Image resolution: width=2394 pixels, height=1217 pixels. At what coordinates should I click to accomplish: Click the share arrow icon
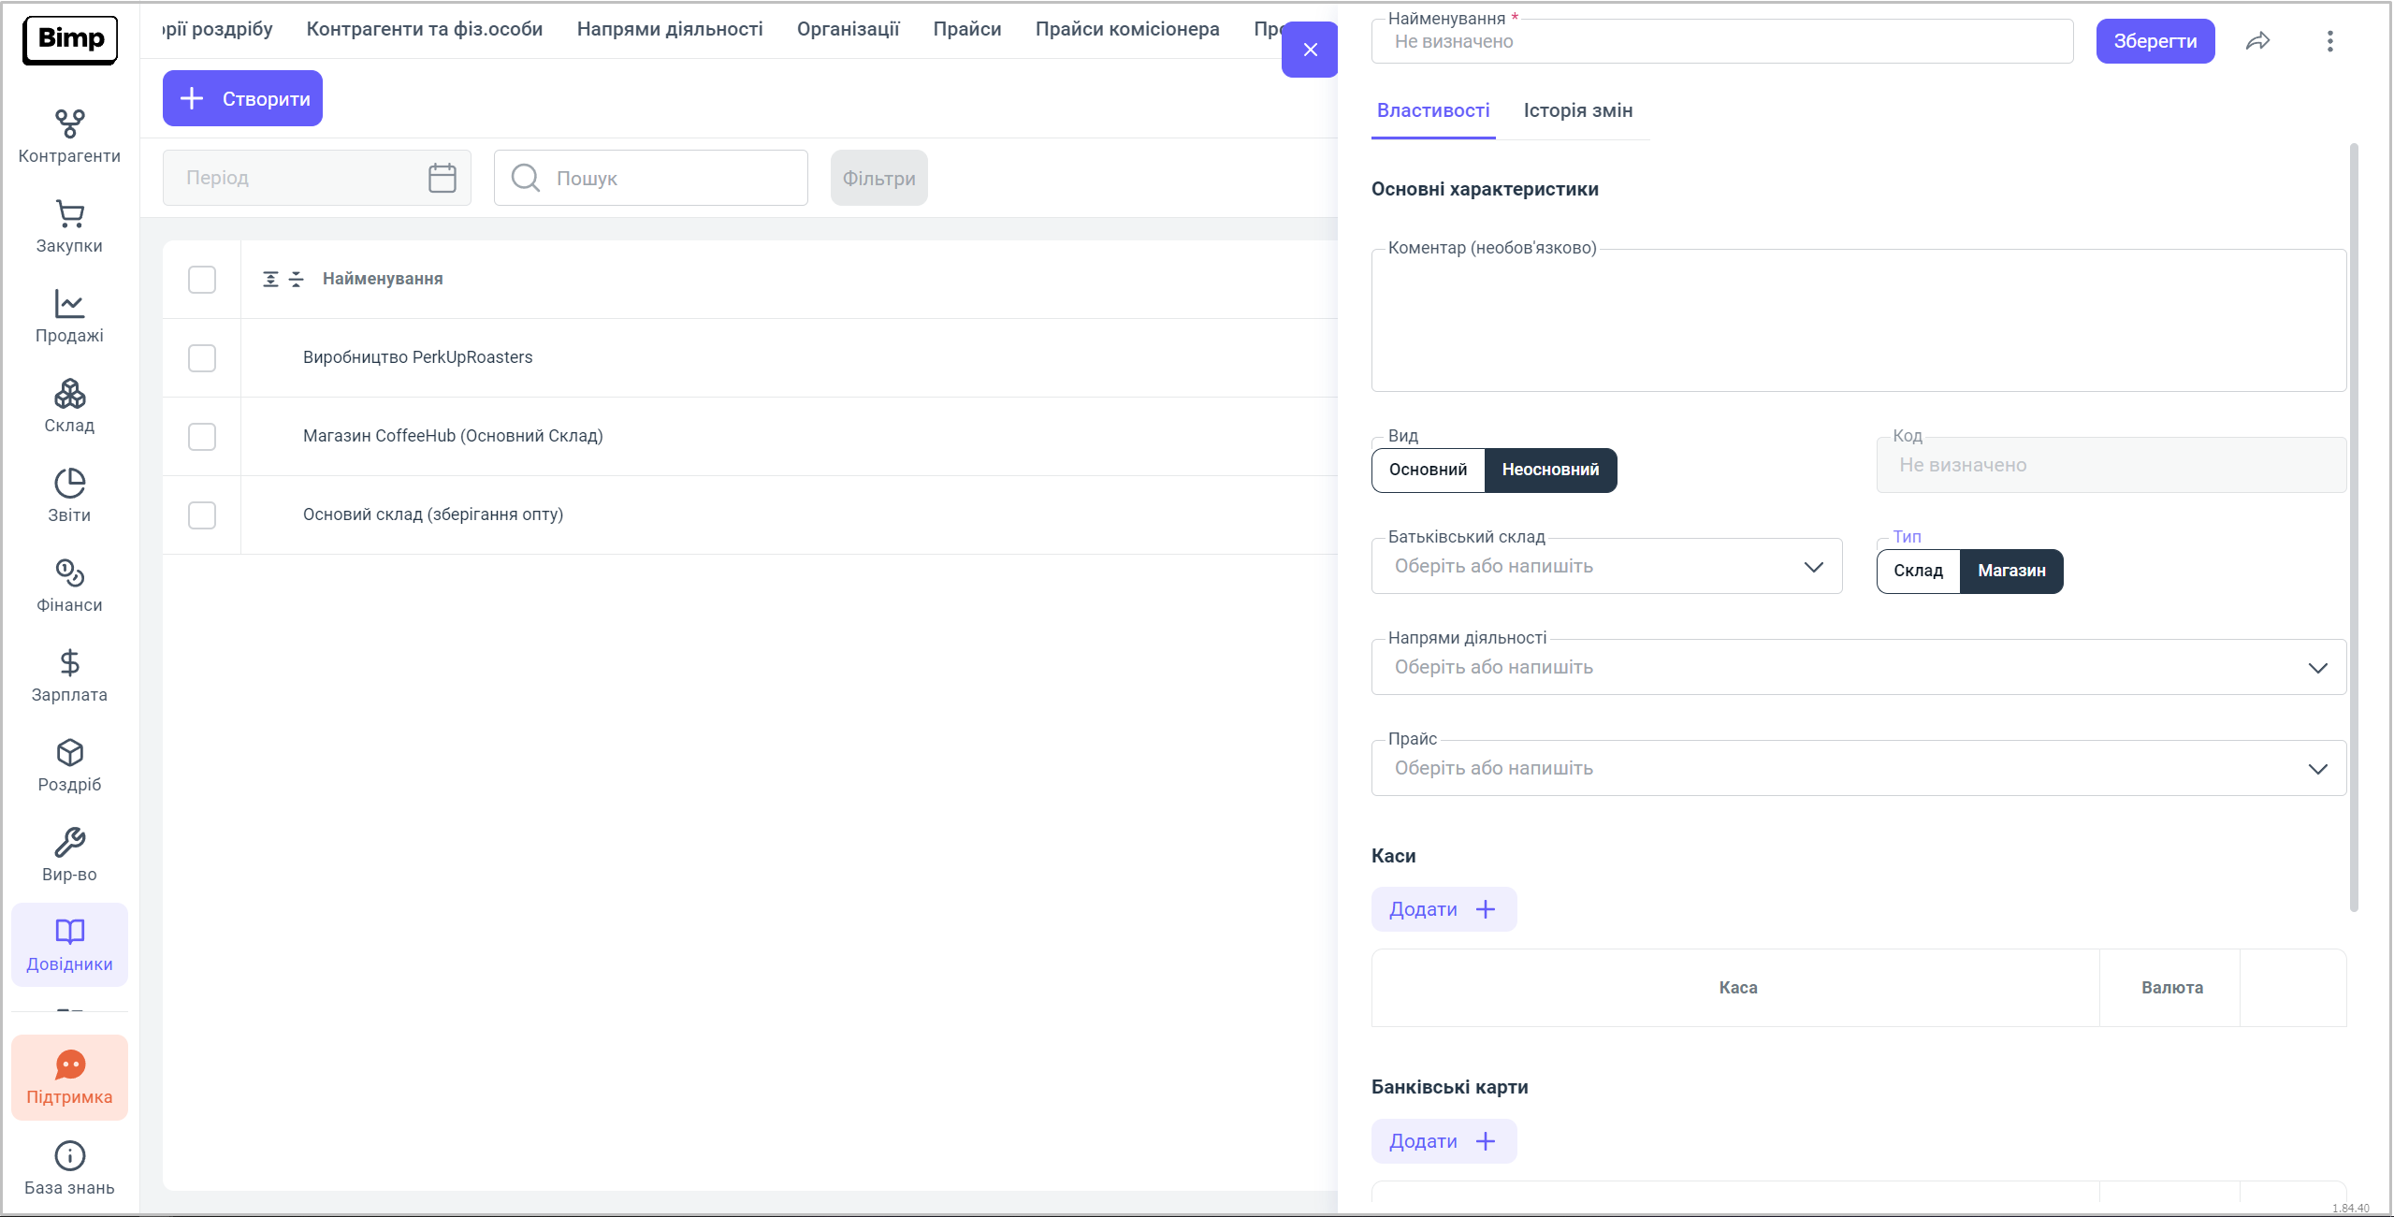point(2257,41)
